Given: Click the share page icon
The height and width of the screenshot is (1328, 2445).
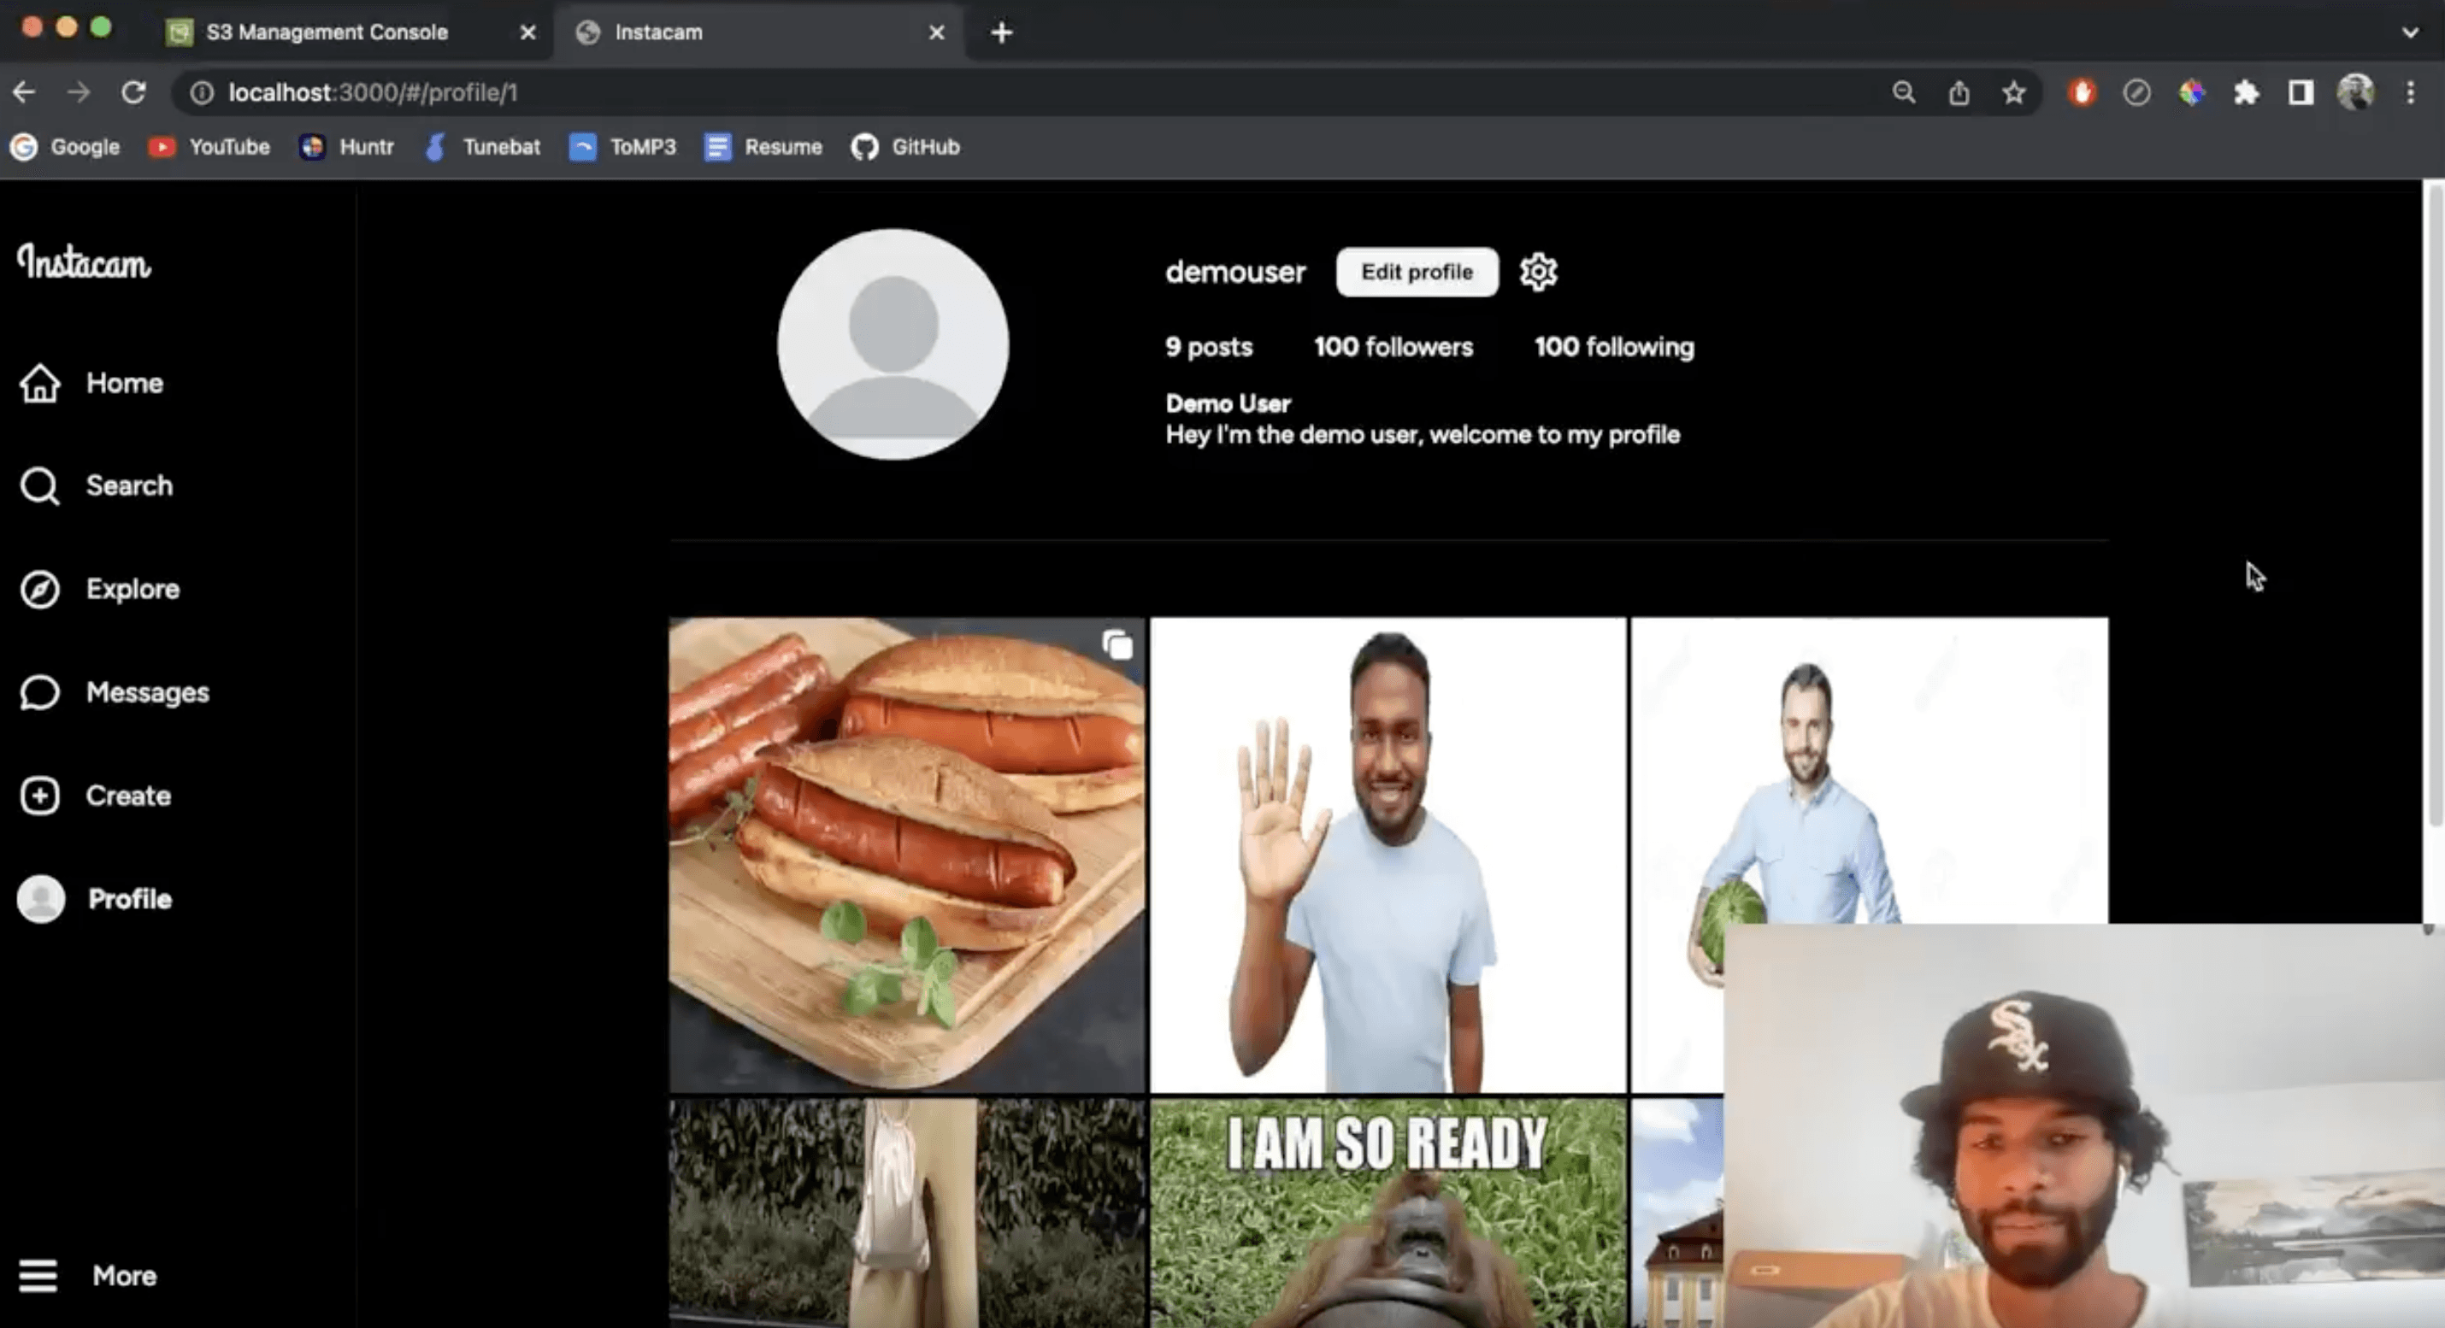Looking at the screenshot, I should (x=1958, y=92).
